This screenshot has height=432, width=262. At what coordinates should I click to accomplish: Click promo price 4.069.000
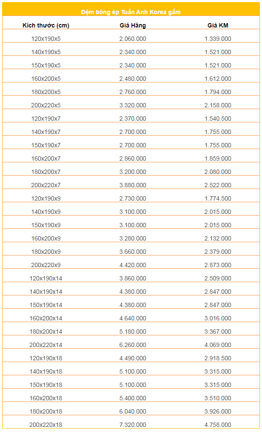[x=218, y=345]
